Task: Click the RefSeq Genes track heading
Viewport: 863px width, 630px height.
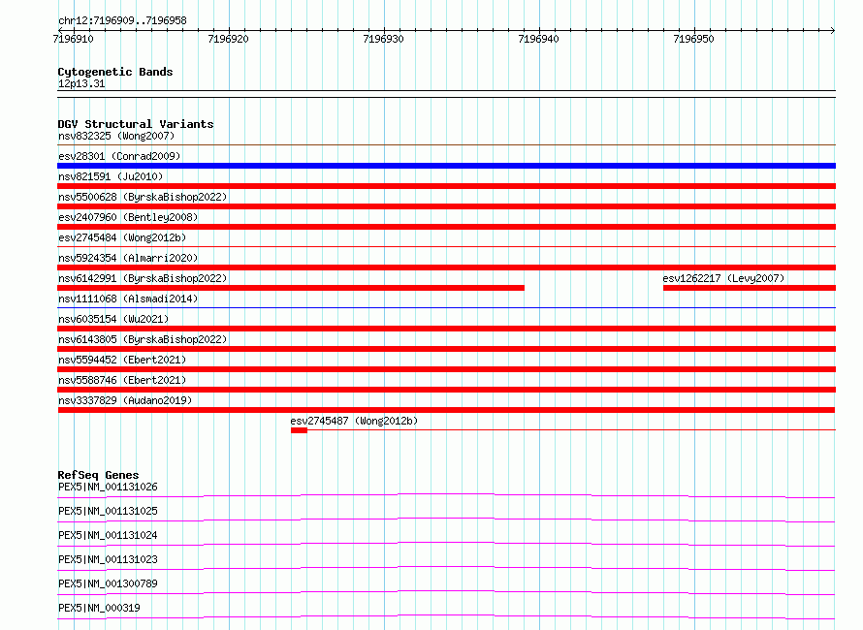Action: pos(98,475)
